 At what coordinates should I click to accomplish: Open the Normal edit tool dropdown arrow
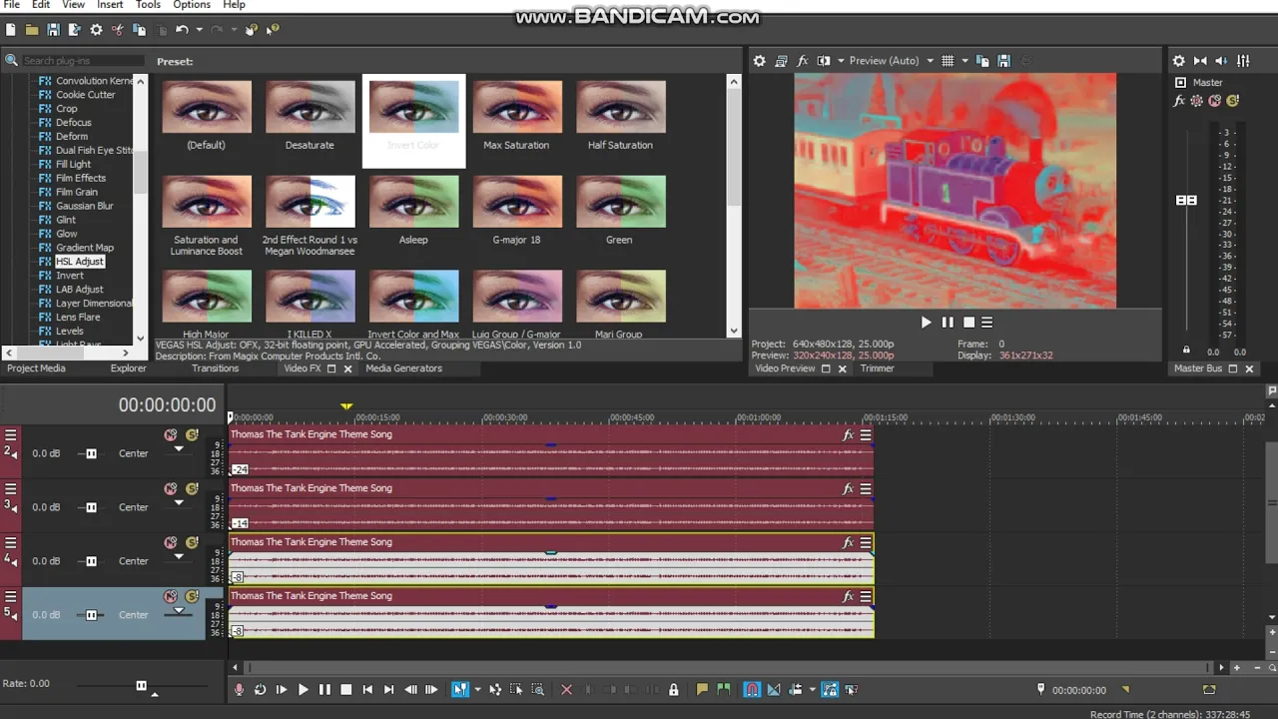coord(477,689)
